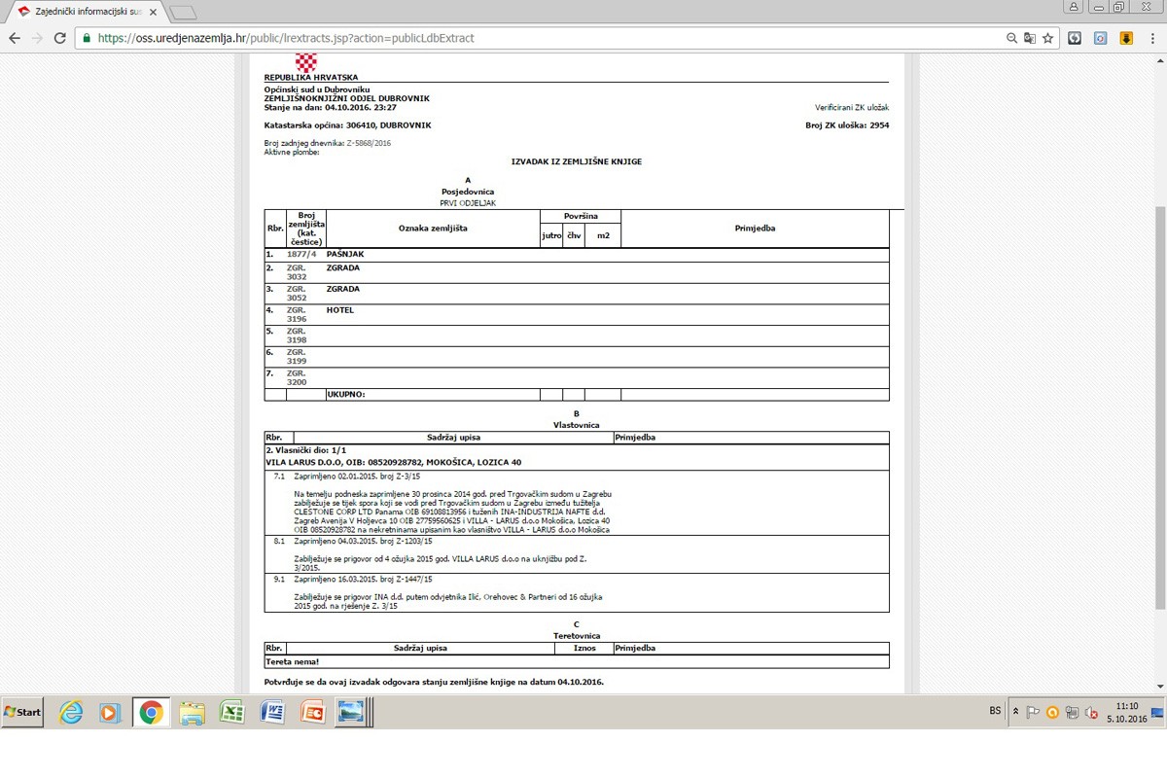Open PowerPoint from the taskbar
The height and width of the screenshot is (778, 1167).
click(312, 713)
